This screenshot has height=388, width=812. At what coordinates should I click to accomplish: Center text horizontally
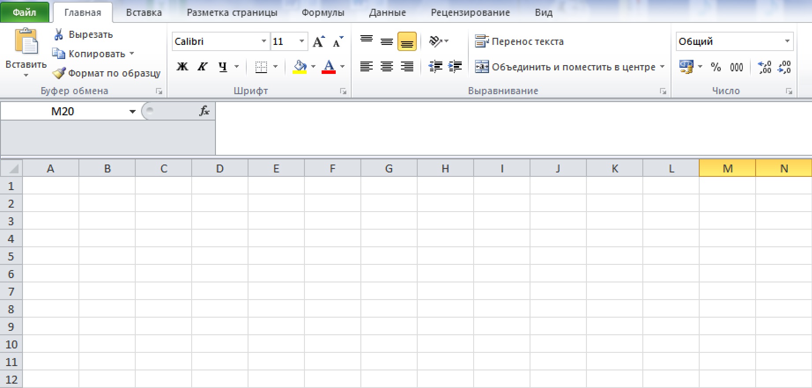click(387, 67)
